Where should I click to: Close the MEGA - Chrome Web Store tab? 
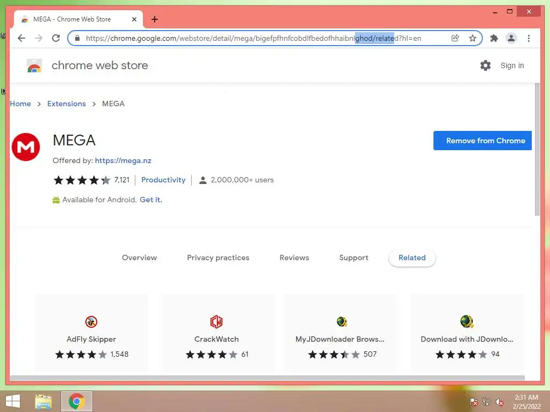point(134,19)
